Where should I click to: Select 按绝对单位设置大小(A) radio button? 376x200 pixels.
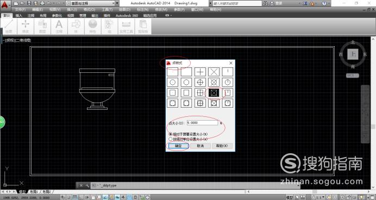coord(171,139)
